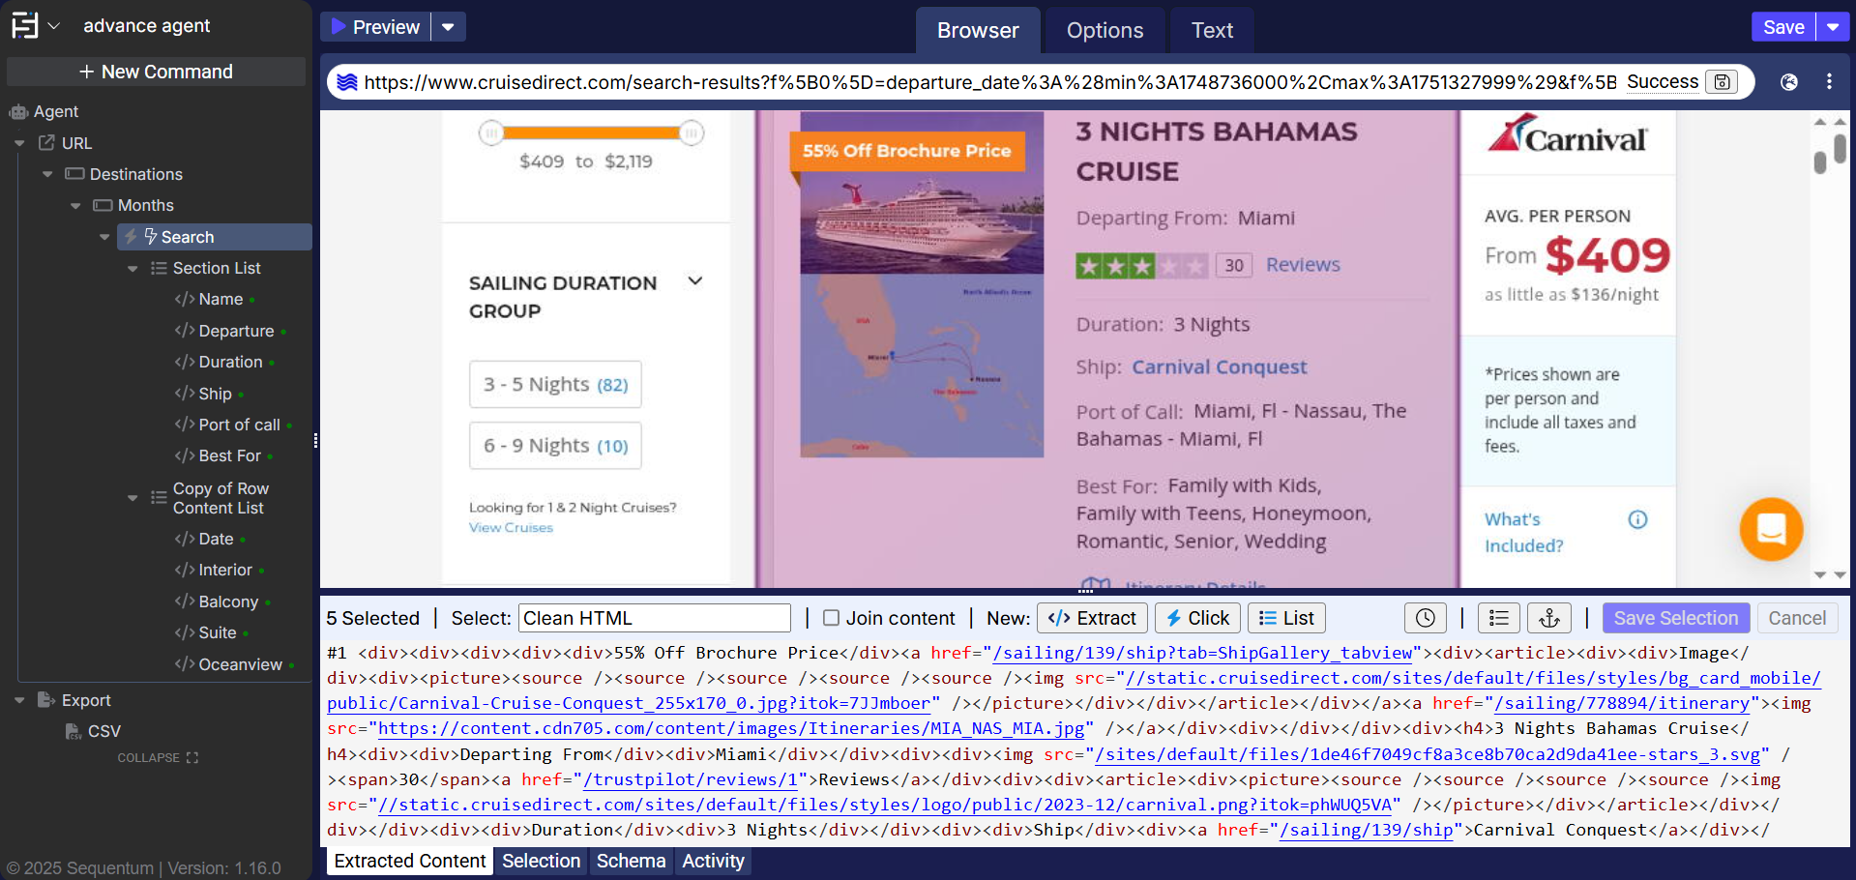This screenshot has height=880, width=1856.
Task: Click the right price range slider handle
Action: (x=691, y=132)
